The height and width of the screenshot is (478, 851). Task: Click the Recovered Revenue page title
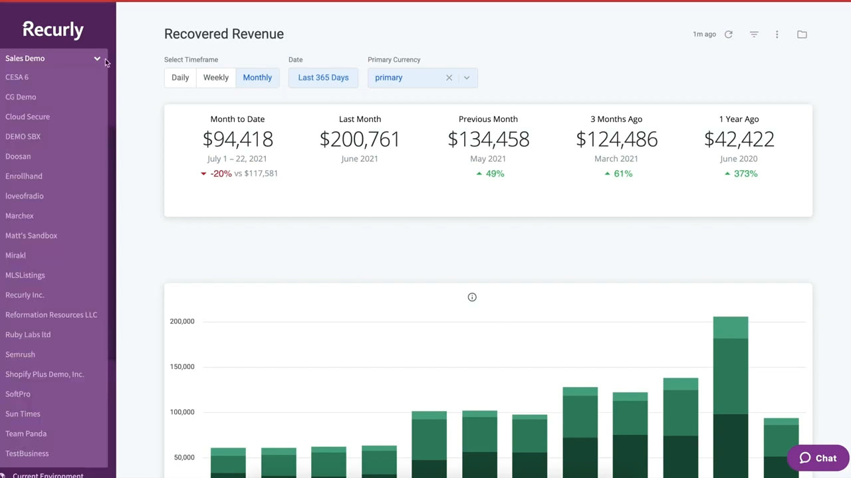pos(224,34)
